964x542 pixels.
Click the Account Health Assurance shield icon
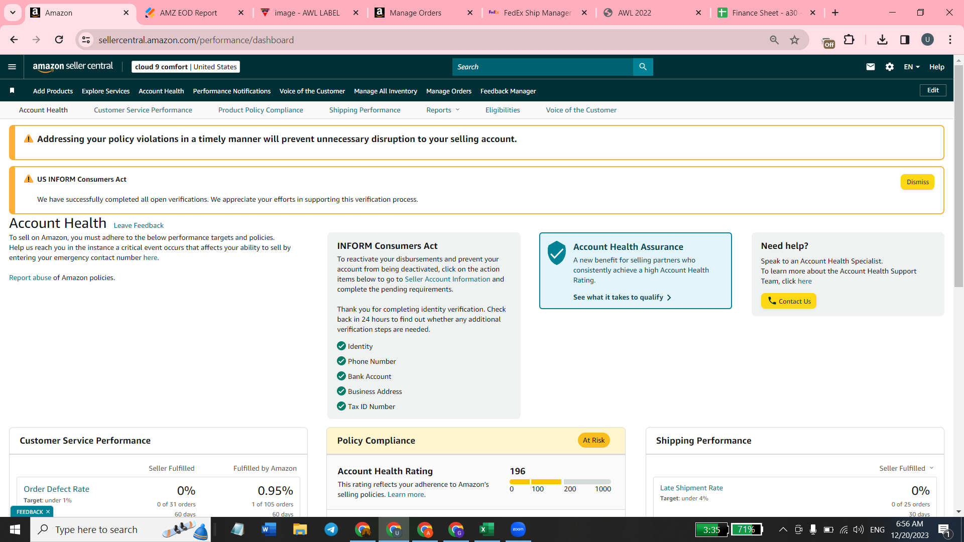pos(557,252)
